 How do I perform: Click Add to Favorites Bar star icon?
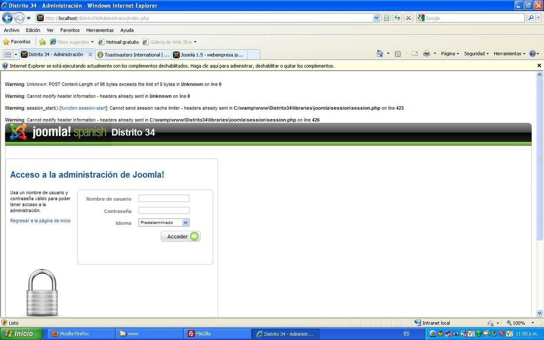point(43,42)
